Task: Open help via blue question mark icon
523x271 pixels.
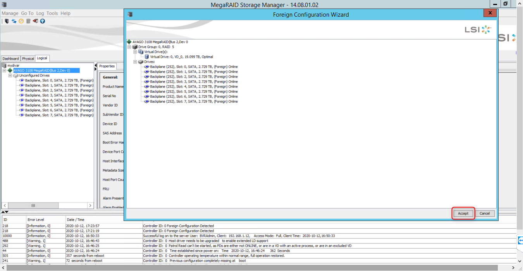Action: click(x=42, y=21)
